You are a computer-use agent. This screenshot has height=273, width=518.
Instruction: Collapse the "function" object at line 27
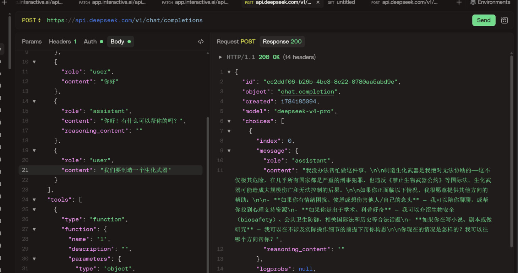pyautogui.click(x=34, y=229)
